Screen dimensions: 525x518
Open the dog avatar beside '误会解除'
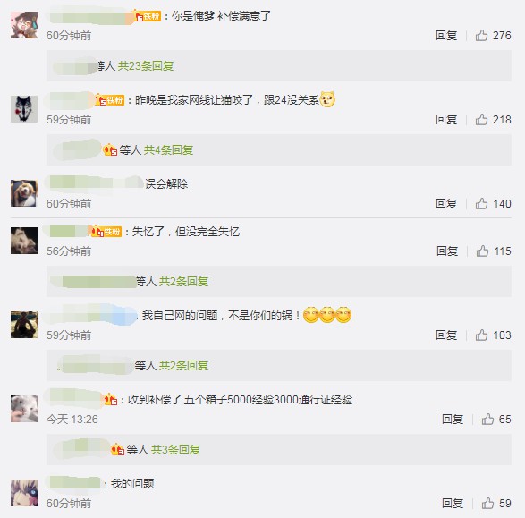coord(24,193)
